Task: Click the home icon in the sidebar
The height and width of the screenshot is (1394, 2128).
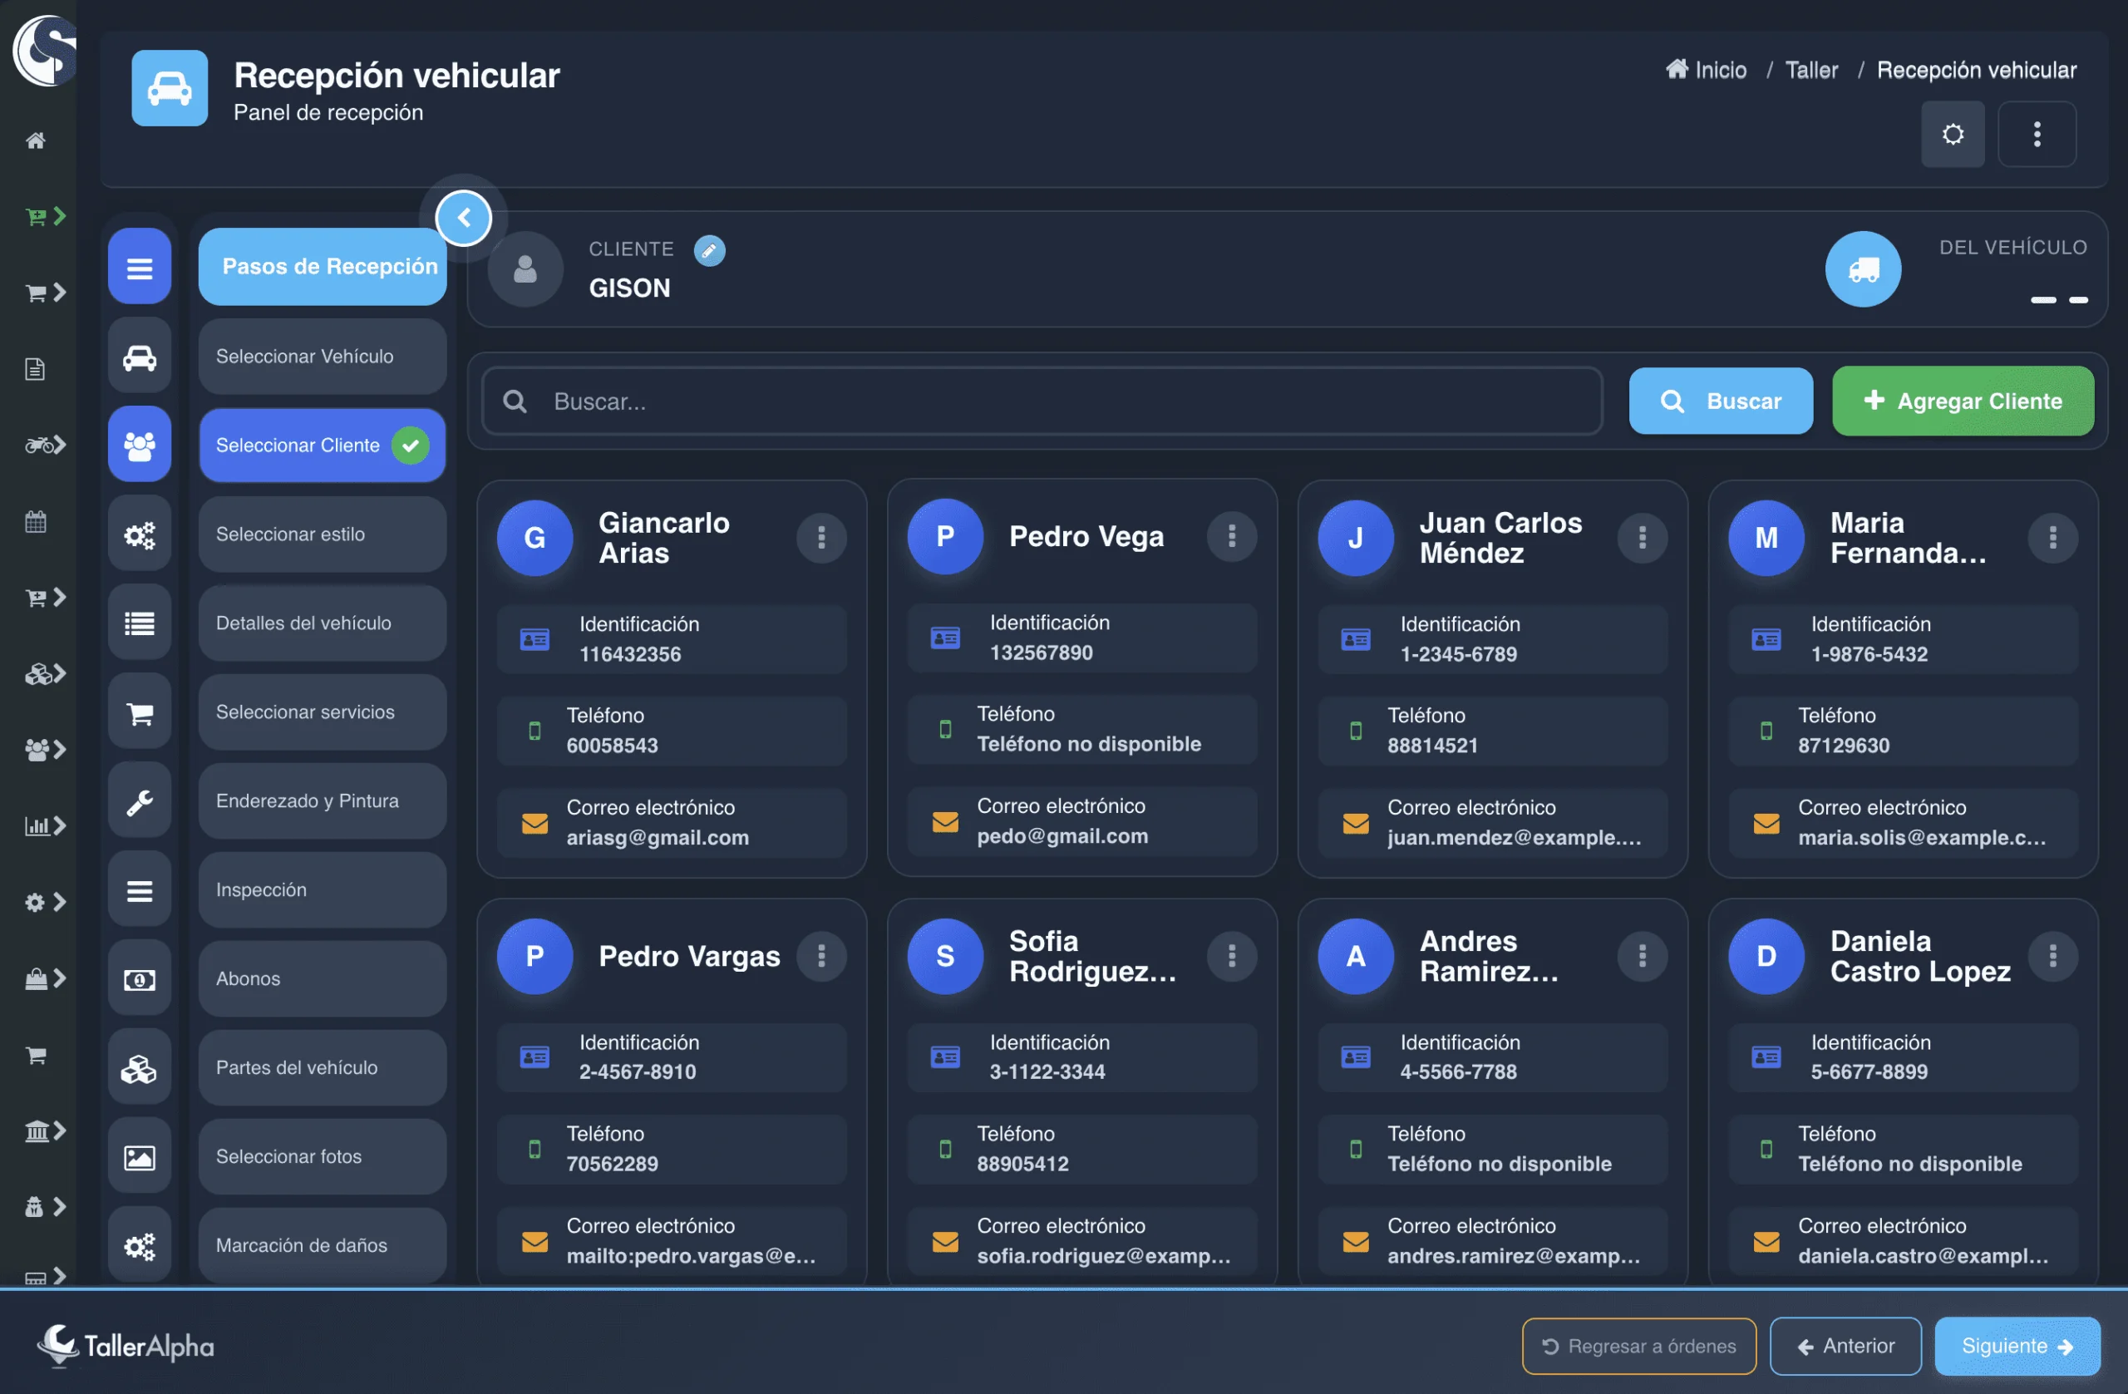Action: pos(36,140)
